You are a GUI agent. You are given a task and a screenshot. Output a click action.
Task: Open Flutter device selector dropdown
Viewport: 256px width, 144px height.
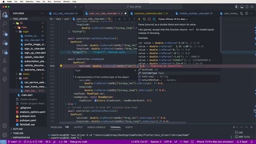[x=173, y=19]
